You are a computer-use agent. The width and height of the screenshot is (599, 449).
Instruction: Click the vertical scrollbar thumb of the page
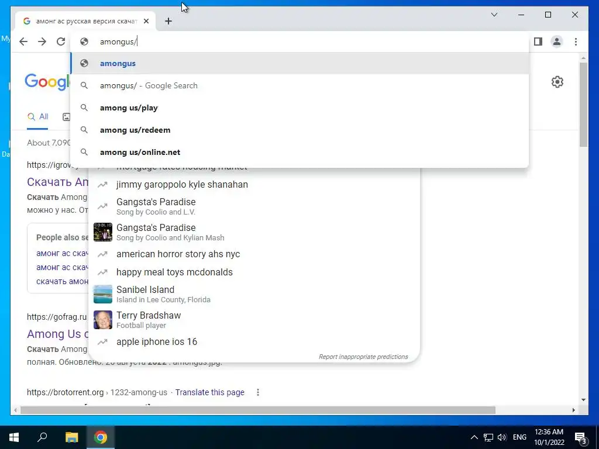tap(583, 105)
